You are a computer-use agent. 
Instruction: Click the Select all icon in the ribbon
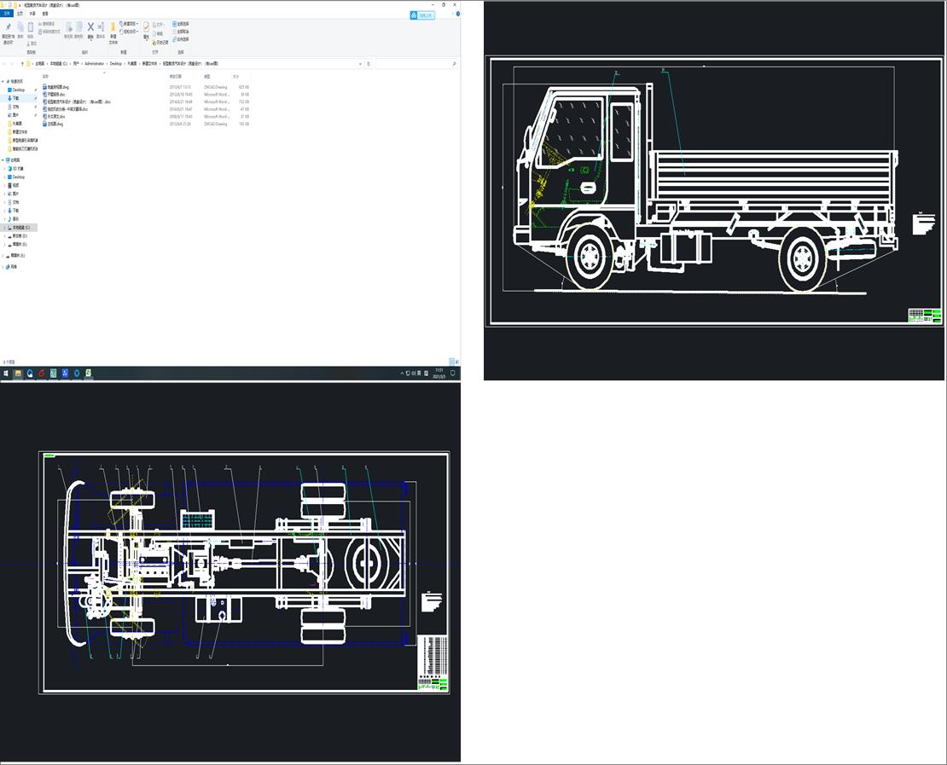click(x=175, y=24)
